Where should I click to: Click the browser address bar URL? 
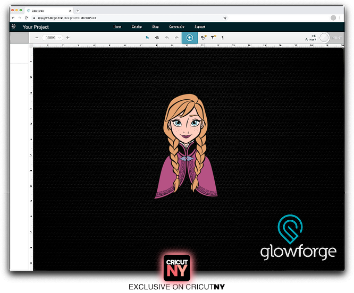point(66,18)
